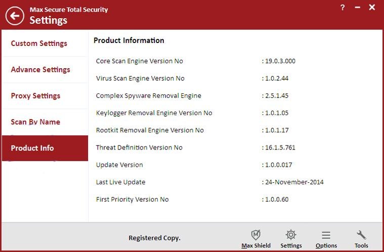Click the Settings gear icon
Screen dimensions: 384x252
291,235
